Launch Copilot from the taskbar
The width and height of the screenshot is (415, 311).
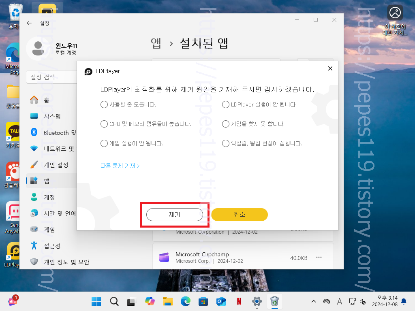(150, 301)
